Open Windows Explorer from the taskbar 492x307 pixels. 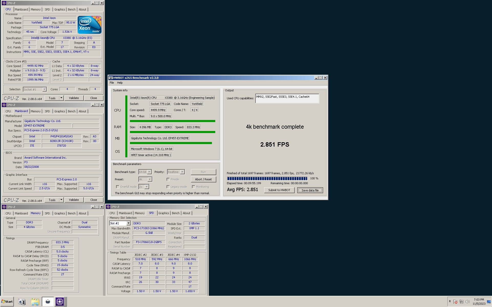click(x=35, y=302)
